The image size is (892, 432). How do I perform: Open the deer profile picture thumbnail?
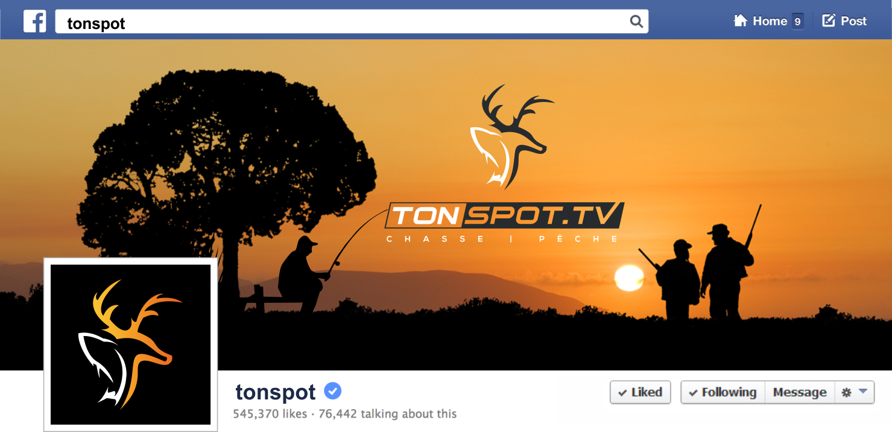tap(130, 345)
